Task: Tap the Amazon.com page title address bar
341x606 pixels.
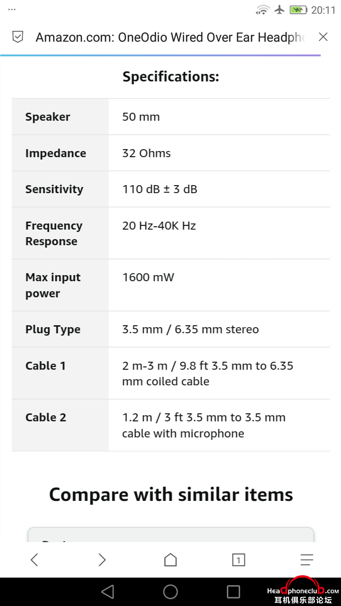Action: tap(170, 37)
